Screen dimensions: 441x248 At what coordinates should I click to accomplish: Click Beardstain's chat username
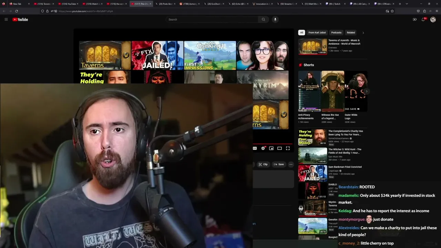point(348,187)
